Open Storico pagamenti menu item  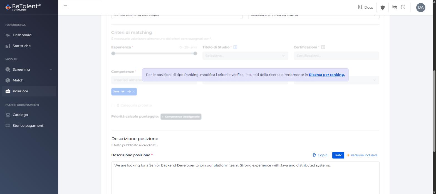(29, 126)
